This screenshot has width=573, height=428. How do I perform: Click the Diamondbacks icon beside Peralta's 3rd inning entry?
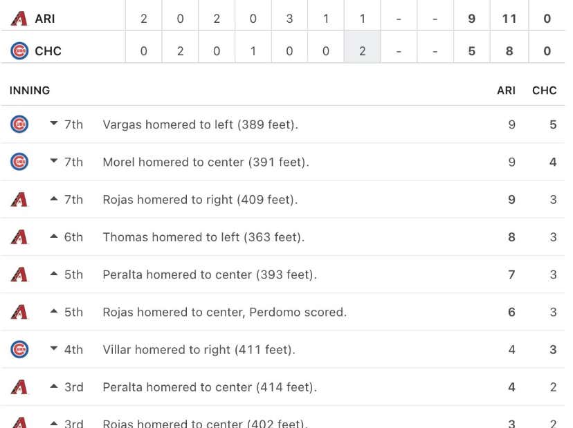coord(19,387)
